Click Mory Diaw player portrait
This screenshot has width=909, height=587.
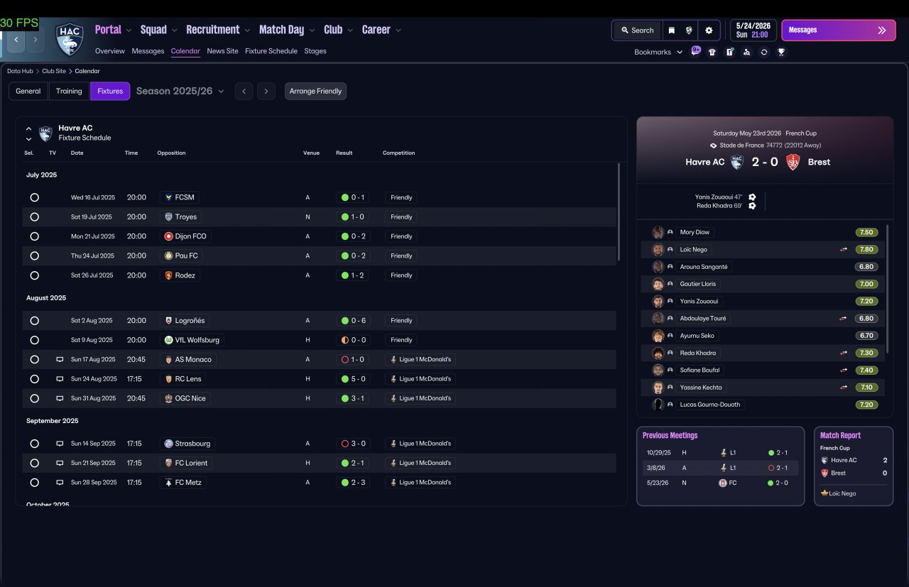(x=658, y=232)
